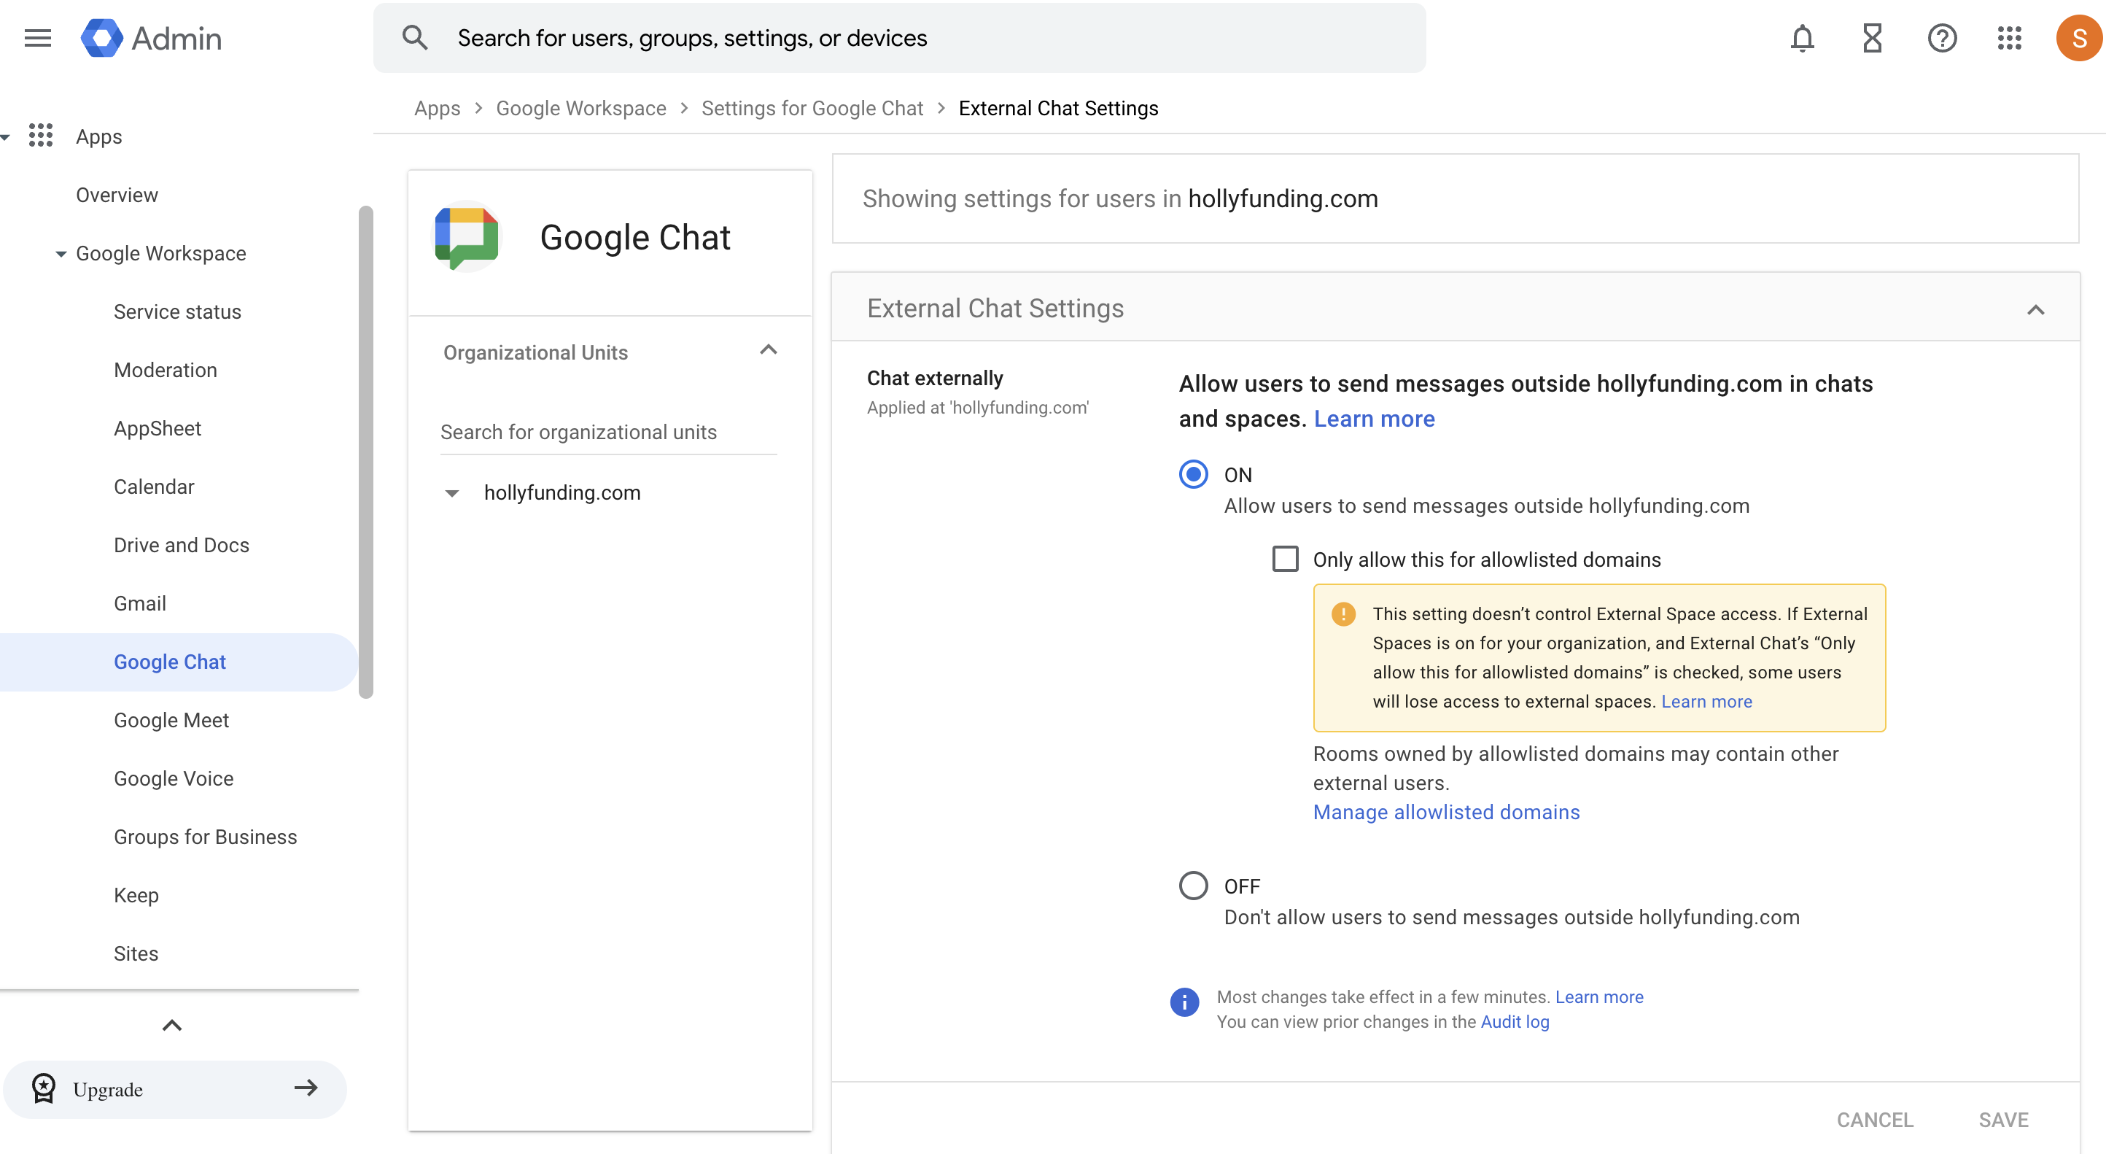Open the tasks hourglass icon

[1872, 38]
